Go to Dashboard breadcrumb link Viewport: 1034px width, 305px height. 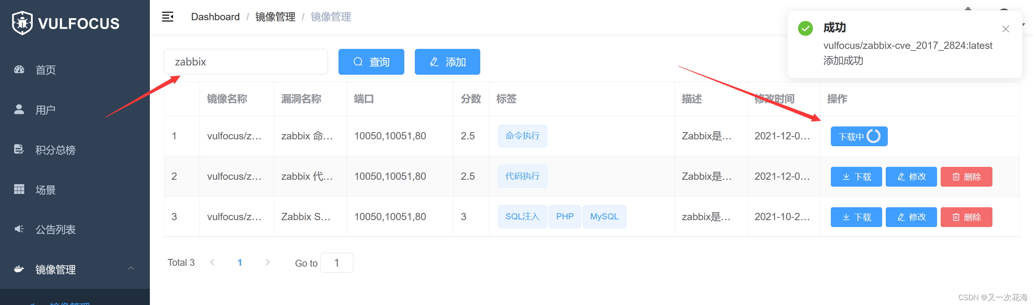[x=215, y=17]
